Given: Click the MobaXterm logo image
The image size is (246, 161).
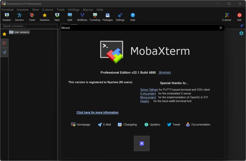Looking at the screenshot, I should click(112, 52).
